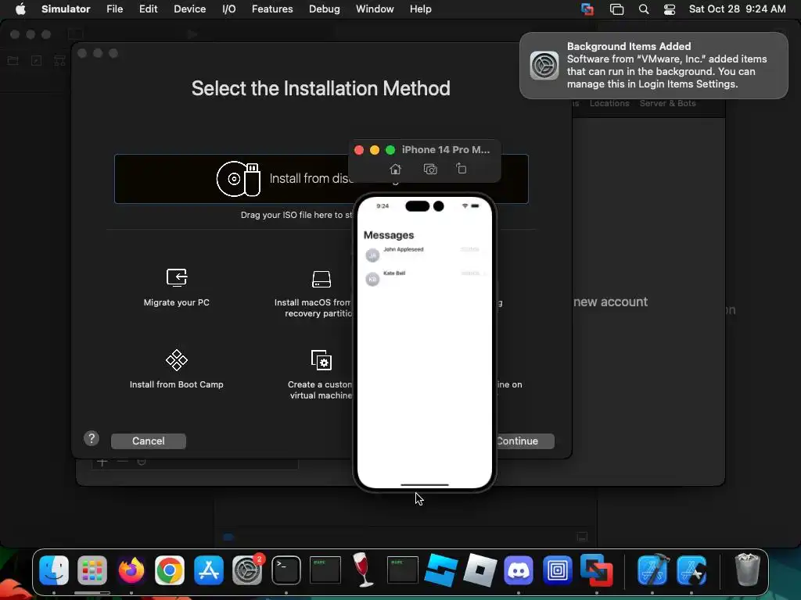801x600 pixels.
Task: Open Trash from the Dock
Action: (747, 570)
